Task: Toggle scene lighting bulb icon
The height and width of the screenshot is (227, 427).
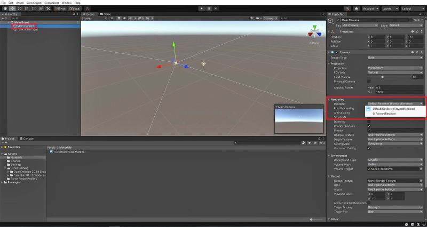Action: click(119, 18)
